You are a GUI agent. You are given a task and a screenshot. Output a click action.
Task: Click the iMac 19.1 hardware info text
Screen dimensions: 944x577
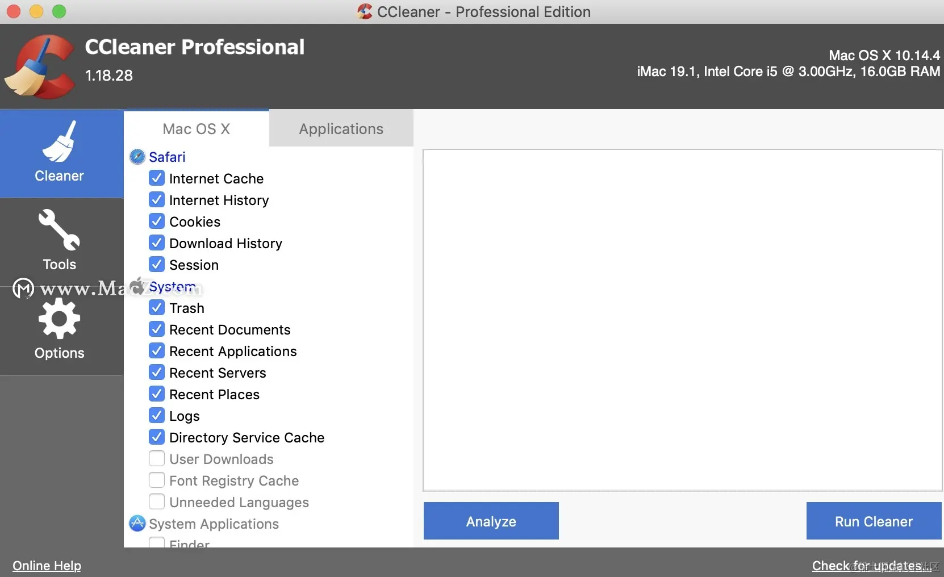pos(788,72)
